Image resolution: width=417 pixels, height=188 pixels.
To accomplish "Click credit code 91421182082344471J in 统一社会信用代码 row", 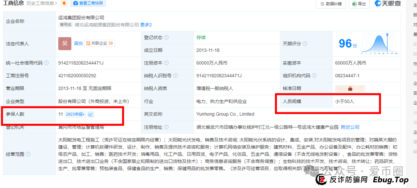I will click(81, 63).
